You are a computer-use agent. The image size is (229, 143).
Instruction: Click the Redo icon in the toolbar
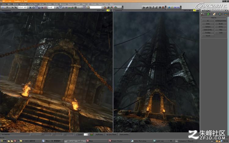(x=7, y=7)
